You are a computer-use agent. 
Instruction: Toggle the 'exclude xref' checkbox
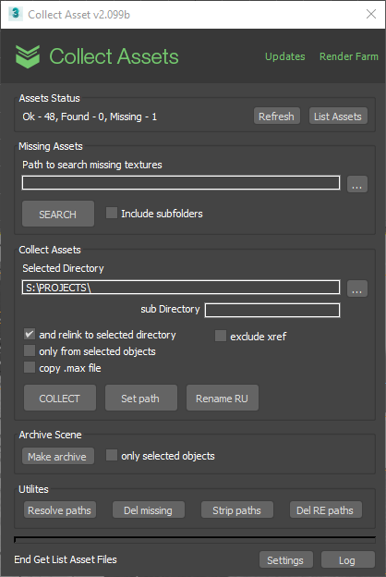click(221, 336)
